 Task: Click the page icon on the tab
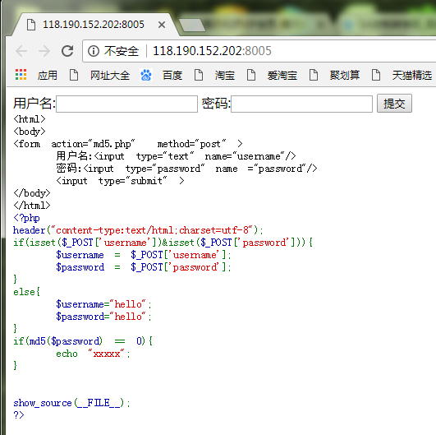pyautogui.click(x=31, y=25)
